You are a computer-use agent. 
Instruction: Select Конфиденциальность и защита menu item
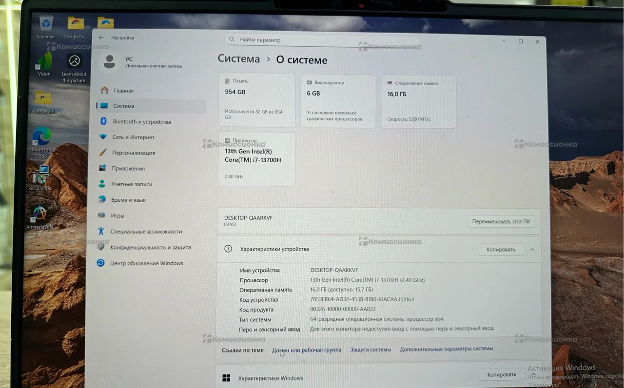click(150, 248)
